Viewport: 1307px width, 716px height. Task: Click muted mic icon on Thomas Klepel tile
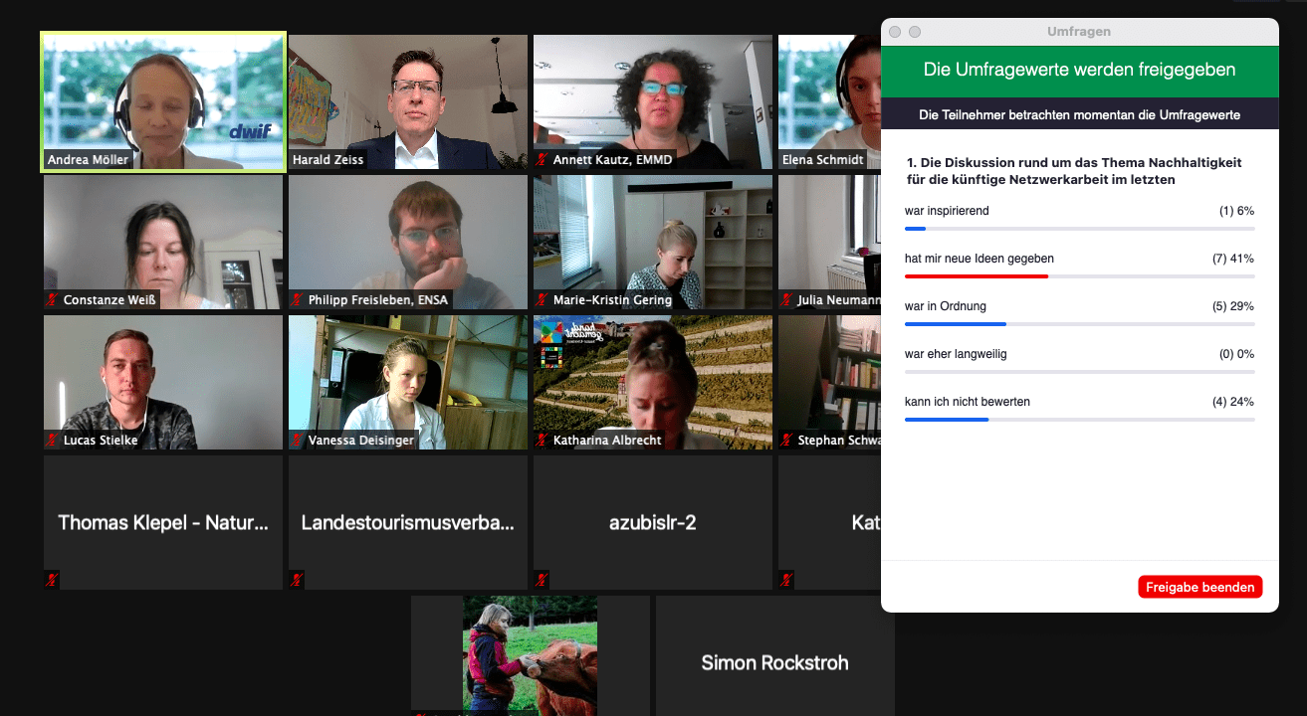(52, 580)
